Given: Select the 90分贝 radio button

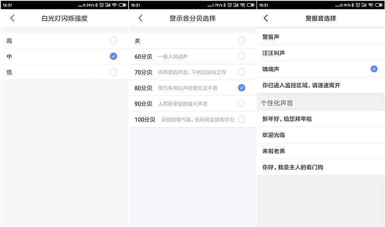Looking at the screenshot, I should (241, 103).
